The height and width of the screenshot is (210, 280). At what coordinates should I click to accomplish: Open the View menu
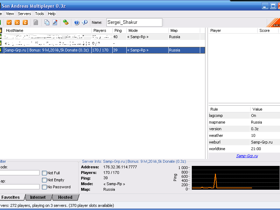click(10, 14)
